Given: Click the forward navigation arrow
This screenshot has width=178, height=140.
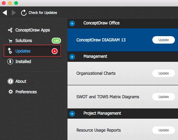Looking at the screenshot, I should pyautogui.click(x=14, y=13).
